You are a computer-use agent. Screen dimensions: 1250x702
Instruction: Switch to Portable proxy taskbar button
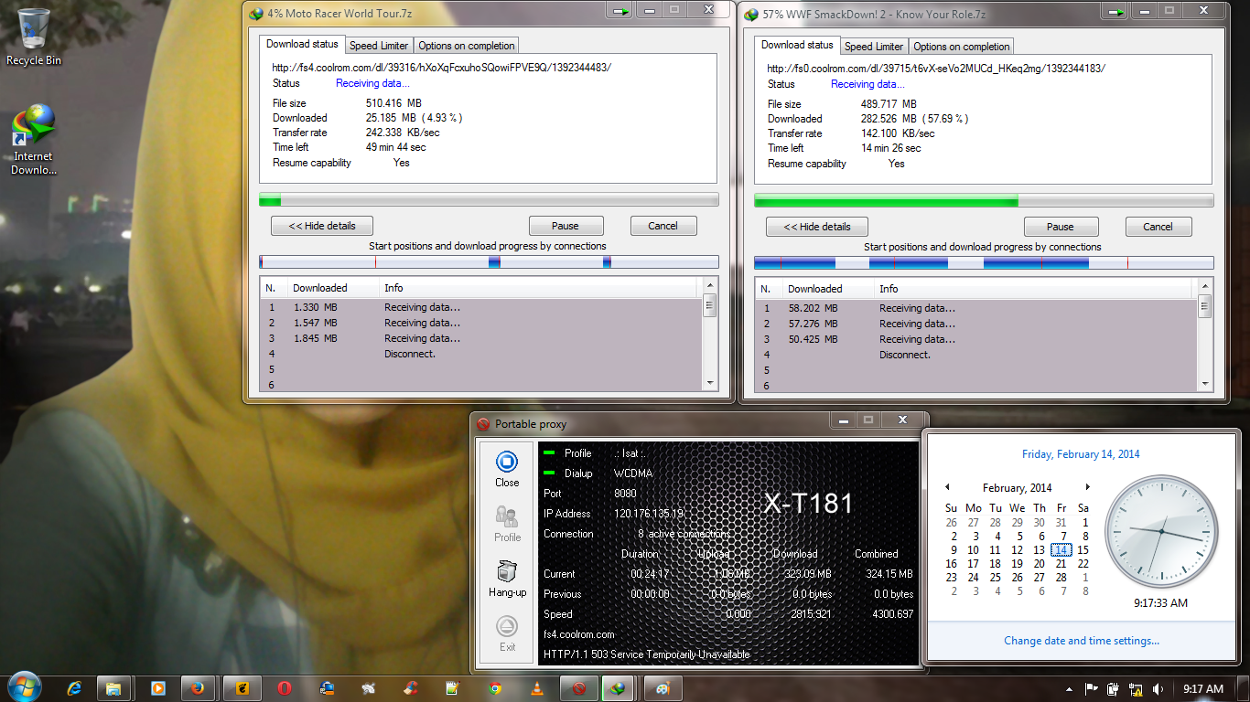tap(578, 688)
